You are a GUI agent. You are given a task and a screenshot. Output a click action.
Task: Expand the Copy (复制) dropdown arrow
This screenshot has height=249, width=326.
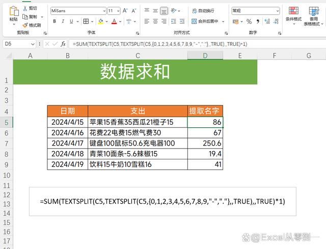[42, 17]
